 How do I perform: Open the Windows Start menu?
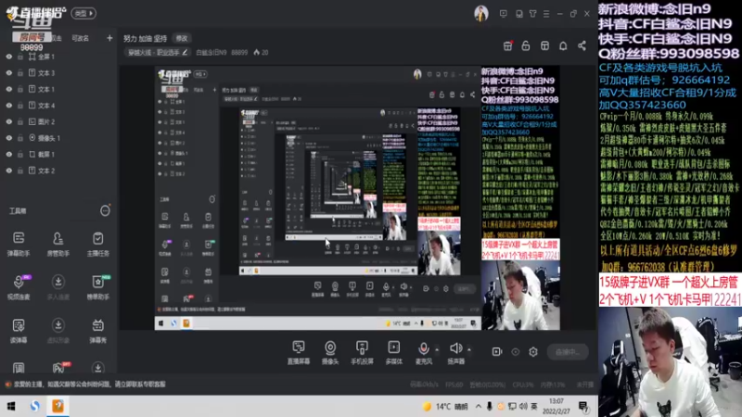pyautogui.click(x=11, y=406)
